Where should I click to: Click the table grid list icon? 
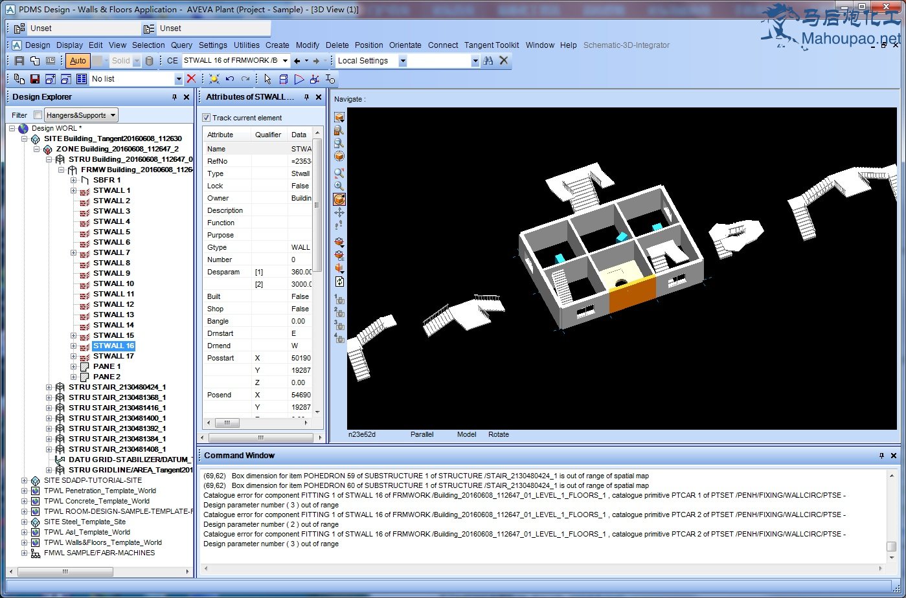[x=81, y=79]
